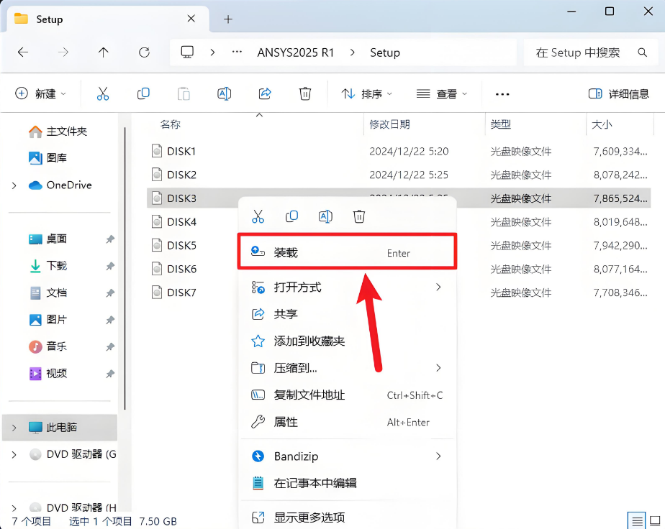Click the PC monitor icon in the address bar
The height and width of the screenshot is (529, 665).
[187, 52]
